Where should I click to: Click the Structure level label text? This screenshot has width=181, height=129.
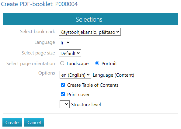86,105
